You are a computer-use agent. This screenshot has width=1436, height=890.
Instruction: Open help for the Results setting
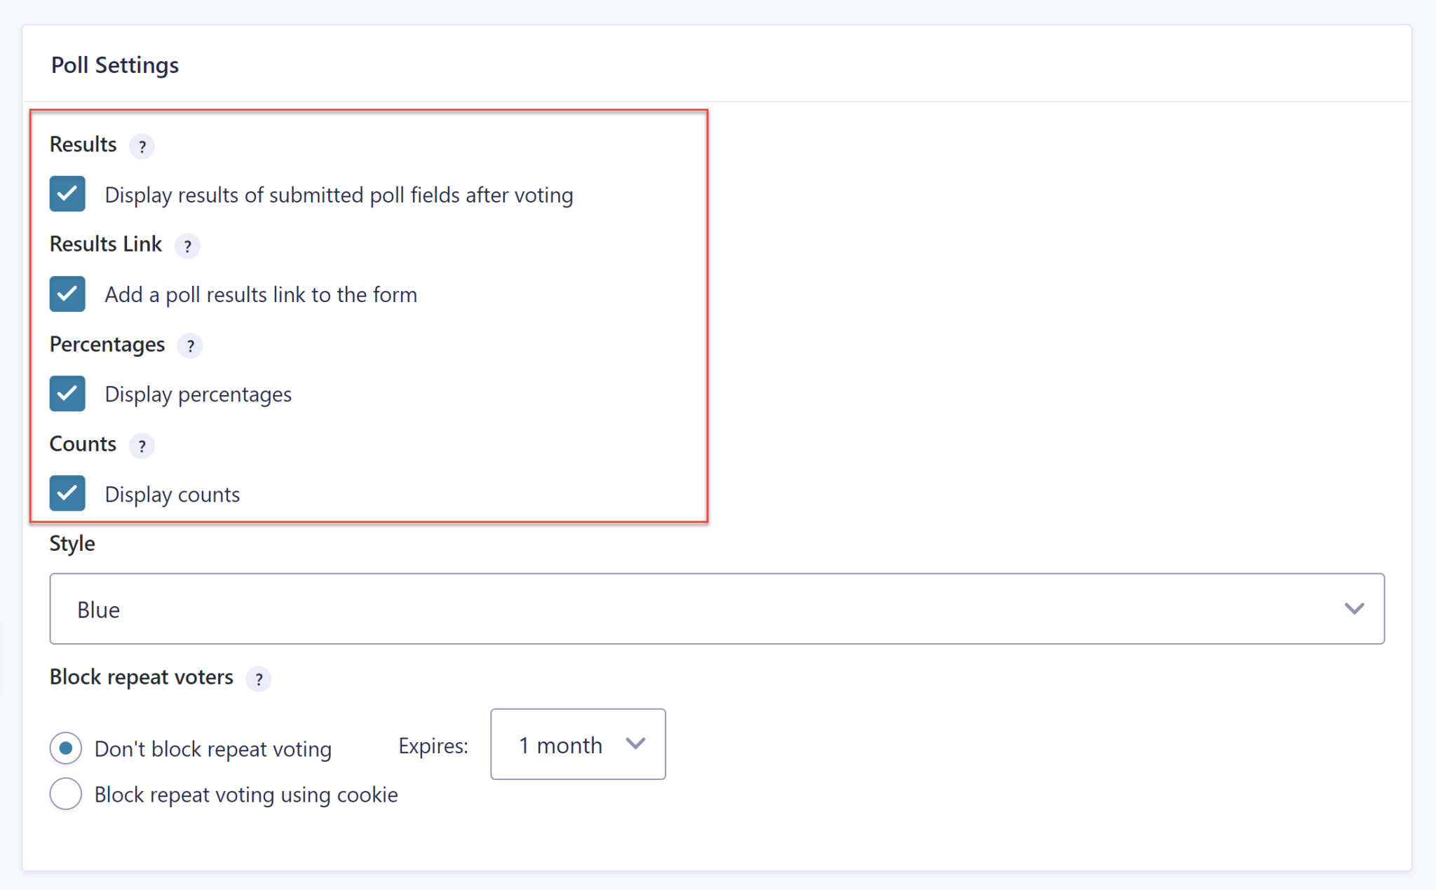tap(142, 146)
